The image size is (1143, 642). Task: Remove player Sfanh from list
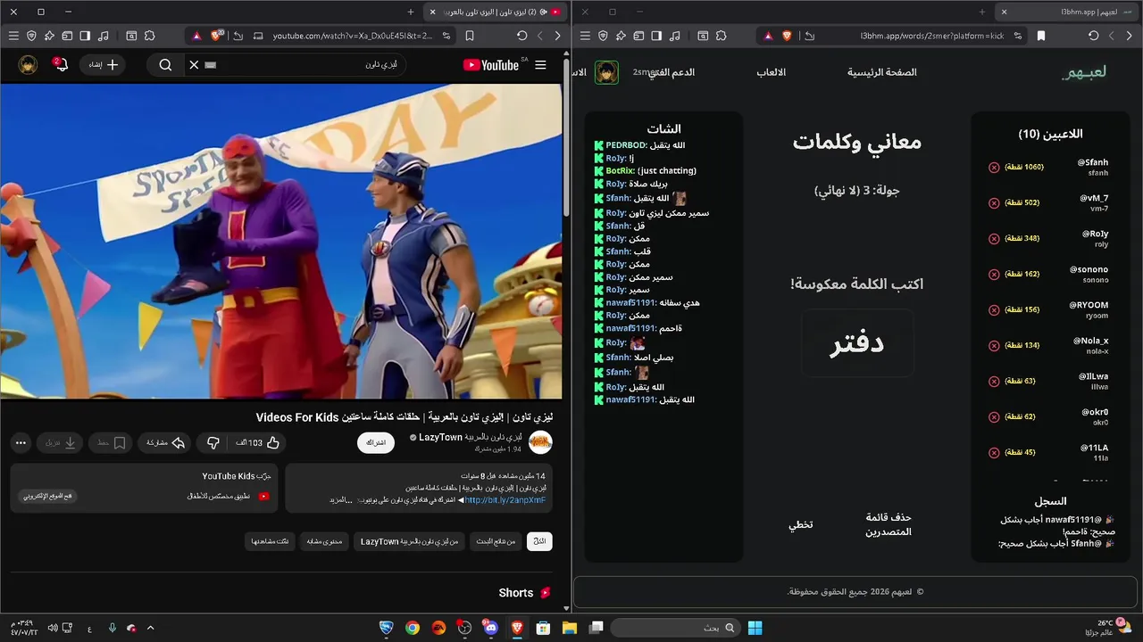pyautogui.click(x=994, y=168)
